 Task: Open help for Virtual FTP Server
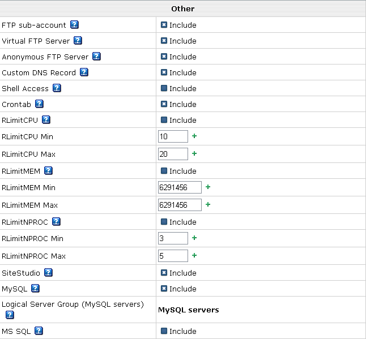pyautogui.click(x=78, y=41)
